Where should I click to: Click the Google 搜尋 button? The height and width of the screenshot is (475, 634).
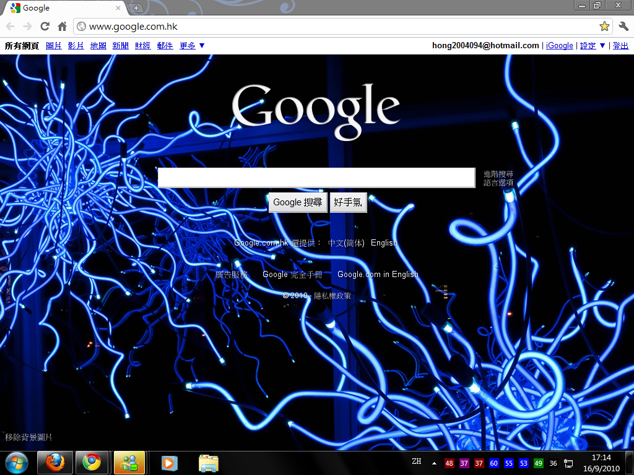coord(298,202)
